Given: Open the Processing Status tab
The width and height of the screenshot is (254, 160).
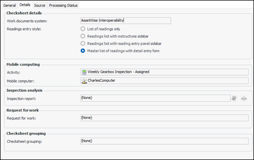Looking at the screenshot, I should click(x=63, y=5).
